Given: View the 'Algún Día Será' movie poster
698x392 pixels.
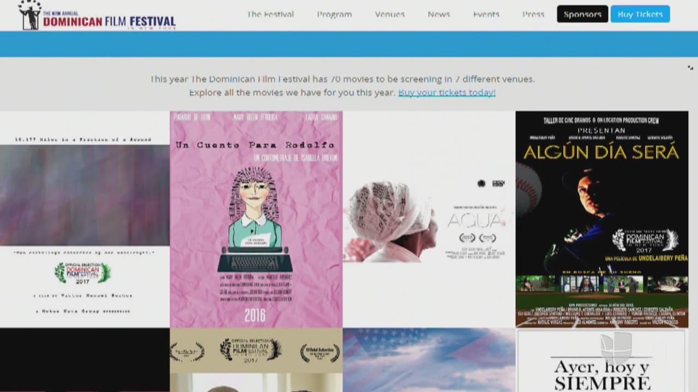Looking at the screenshot, I should tap(601, 219).
